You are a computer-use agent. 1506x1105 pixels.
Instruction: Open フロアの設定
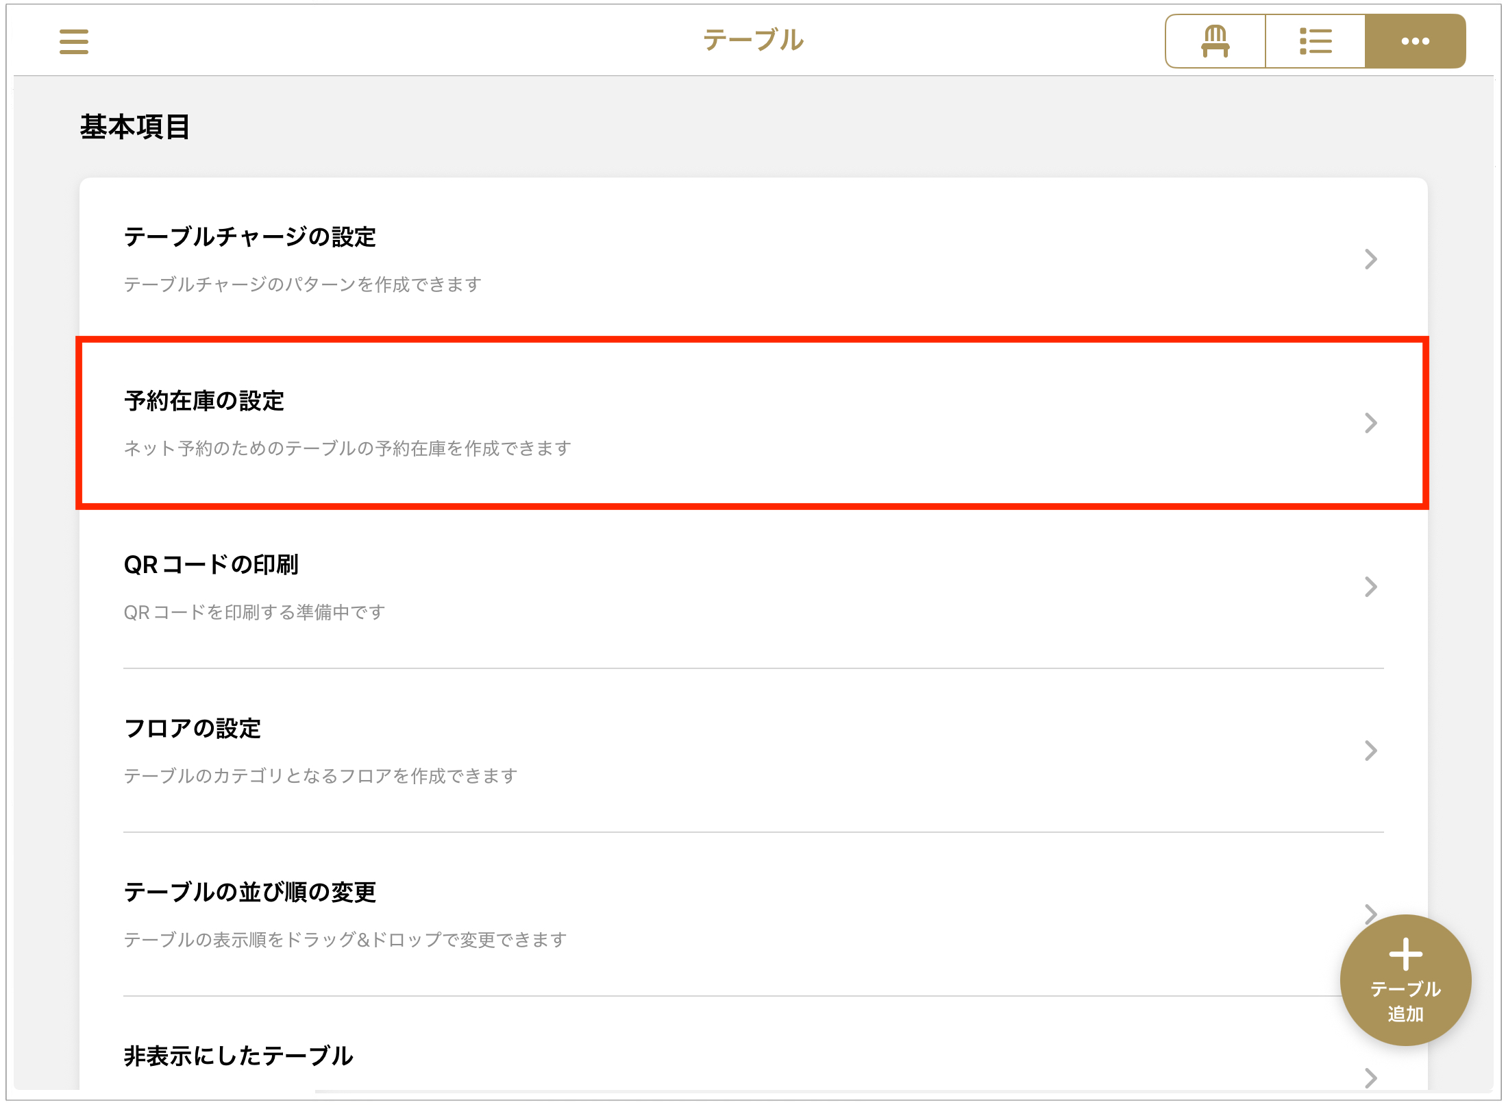[x=193, y=729]
